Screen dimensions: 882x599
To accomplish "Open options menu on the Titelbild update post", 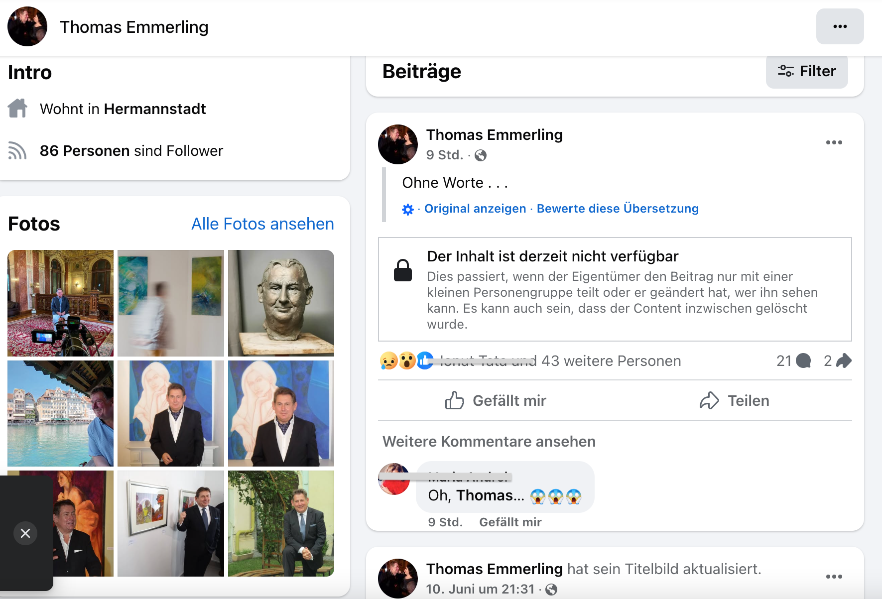I will coord(834,577).
